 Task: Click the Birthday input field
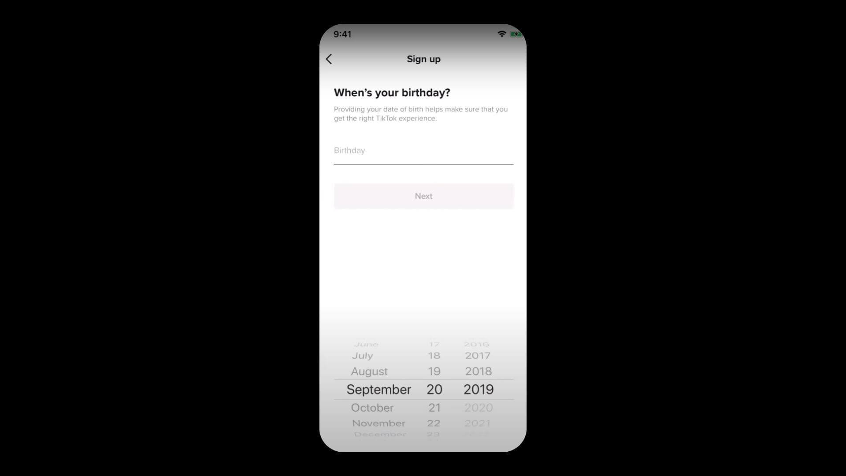(x=423, y=150)
